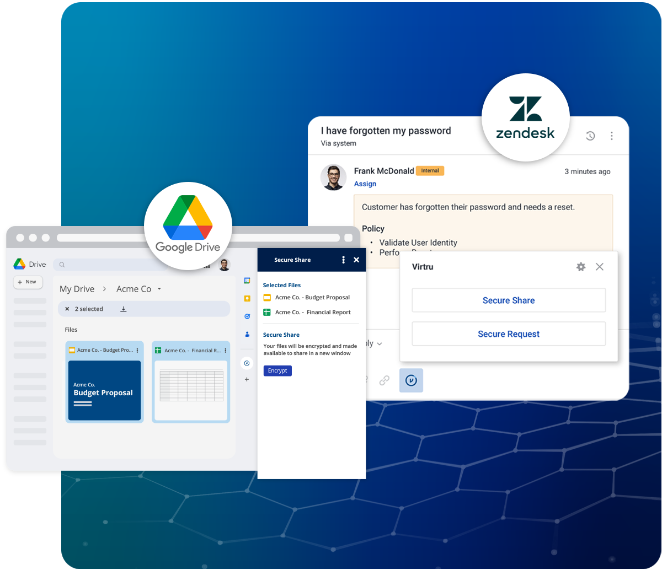Open the Google Calendar side panel icon
Image resolution: width=662 pixels, height=570 pixels.
(247, 281)
